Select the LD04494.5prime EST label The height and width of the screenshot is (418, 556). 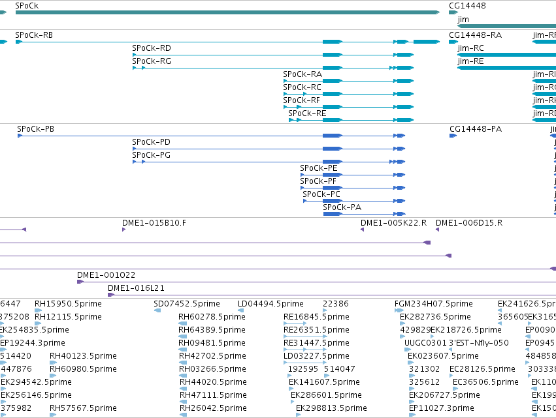point(270,304)
